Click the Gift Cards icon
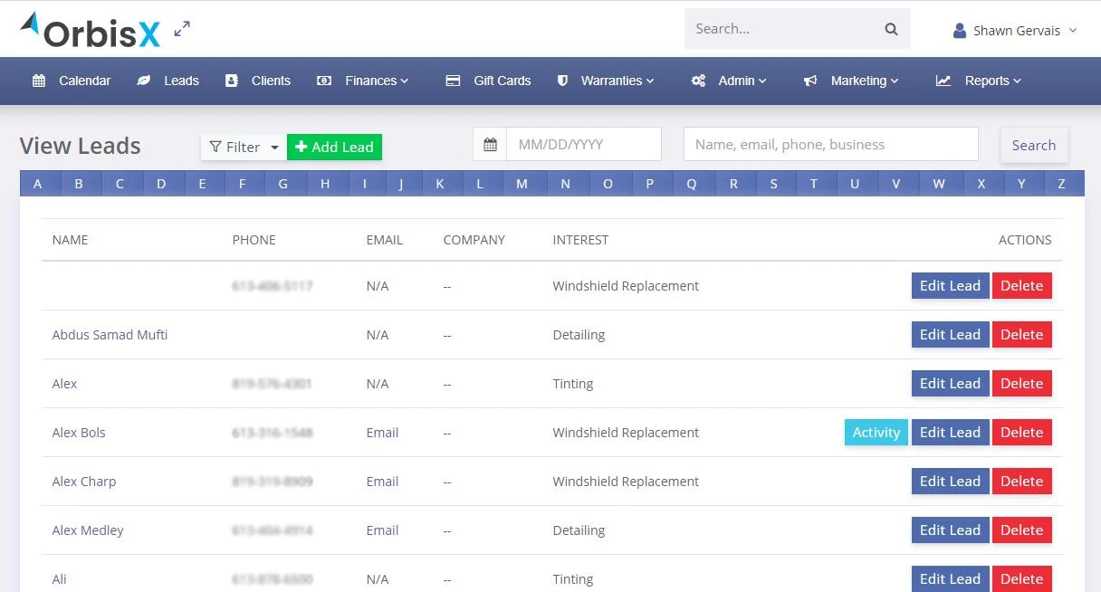This screenshot has width=1101, height=592. click(453, 81)
